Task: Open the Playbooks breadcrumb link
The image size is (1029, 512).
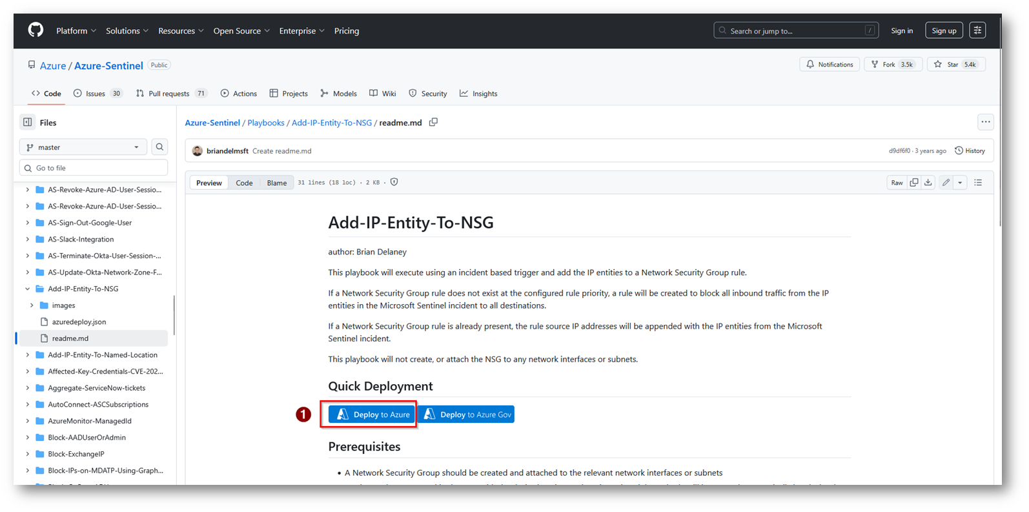Action: coord(266,123)
